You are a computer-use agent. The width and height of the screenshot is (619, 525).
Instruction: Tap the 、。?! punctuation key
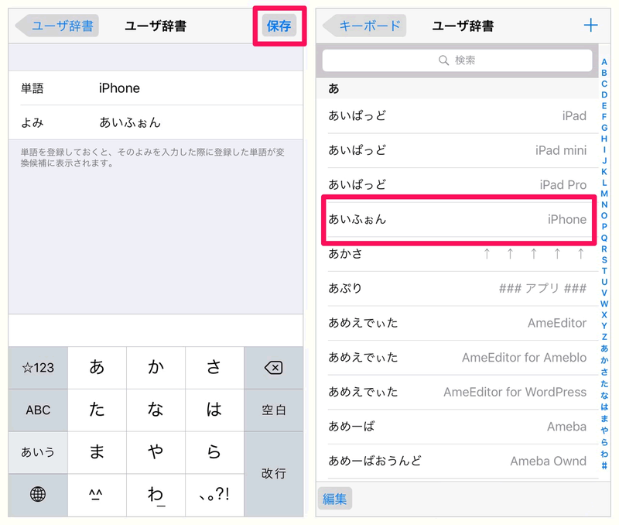[x=214, y=495]
